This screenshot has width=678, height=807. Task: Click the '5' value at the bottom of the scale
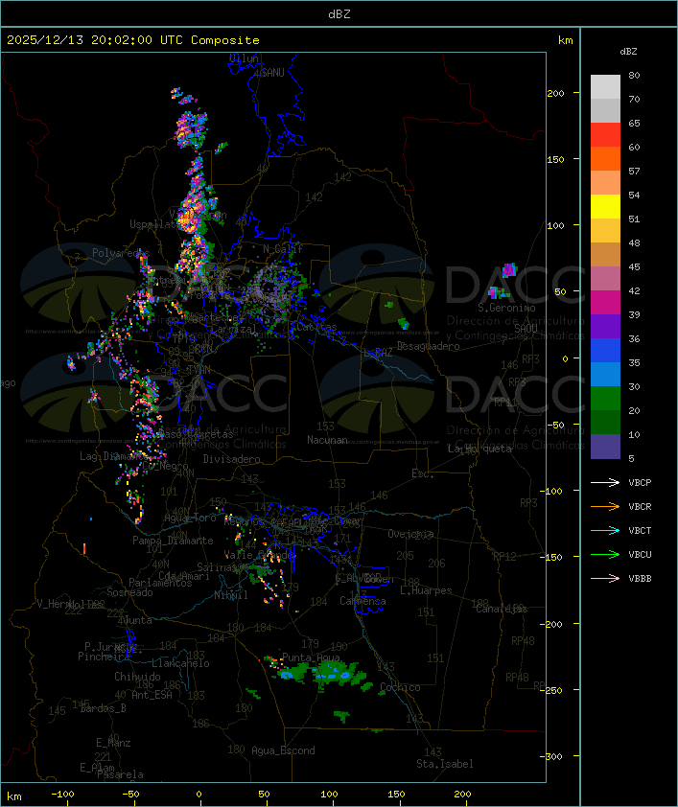pyautogui.click(x=631, y=458)
